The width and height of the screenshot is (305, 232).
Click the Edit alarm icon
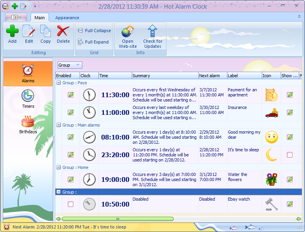pos(29,31)
